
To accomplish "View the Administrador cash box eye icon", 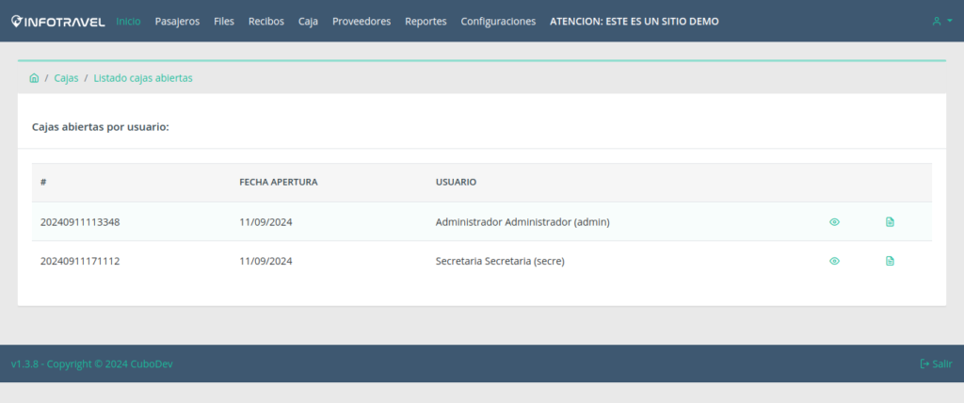I will (834, 222).
